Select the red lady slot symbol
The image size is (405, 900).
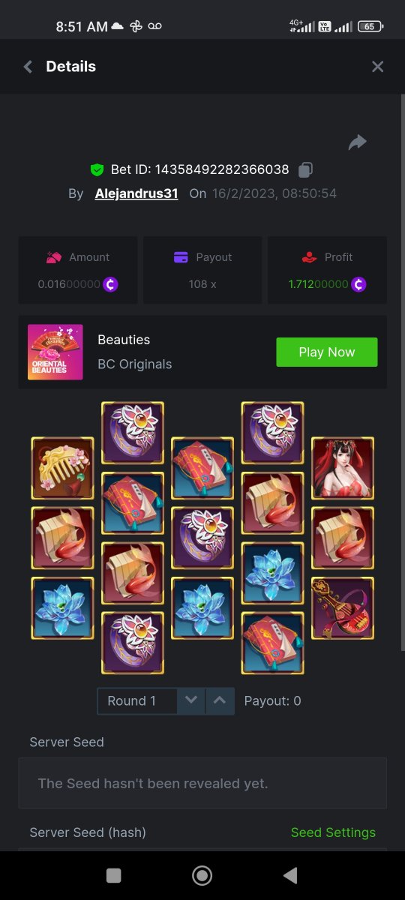point(343,469)
